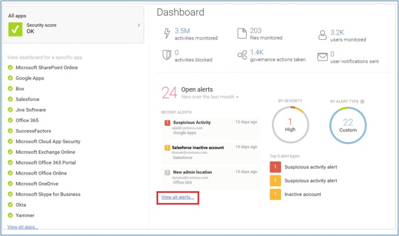Image resolution: width=399 pixels, height=236 pixels.
Task: Open Yammer app dashboard
Action: (x=25, y=215)
